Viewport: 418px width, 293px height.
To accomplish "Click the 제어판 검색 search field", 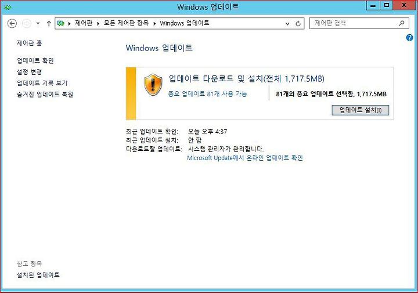I will coord(359,23).
